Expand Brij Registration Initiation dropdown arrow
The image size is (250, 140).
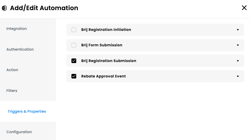238,30
